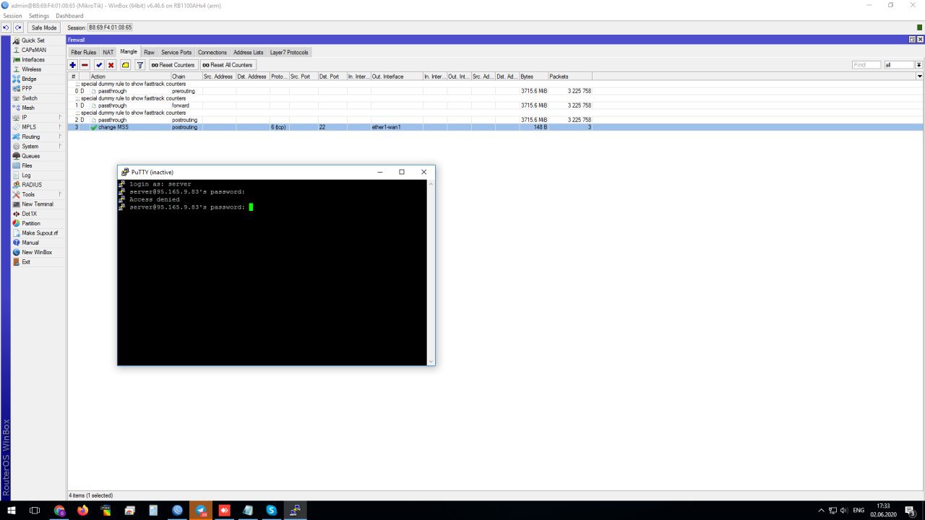Open Wireless in sidebar
Image resolution: width=925 pixels, height=520 pixels.
coord(31,69)
